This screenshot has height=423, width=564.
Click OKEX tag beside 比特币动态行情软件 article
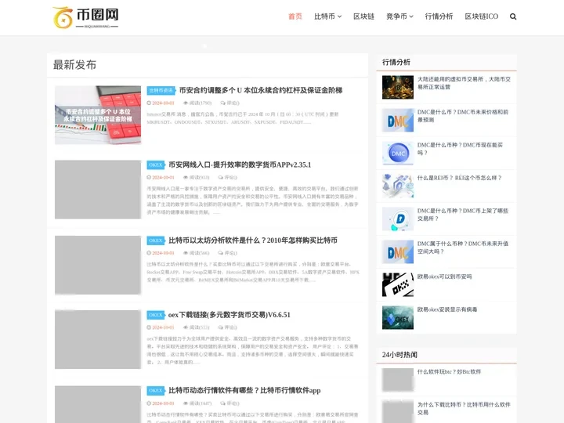(x=156, y=391)
